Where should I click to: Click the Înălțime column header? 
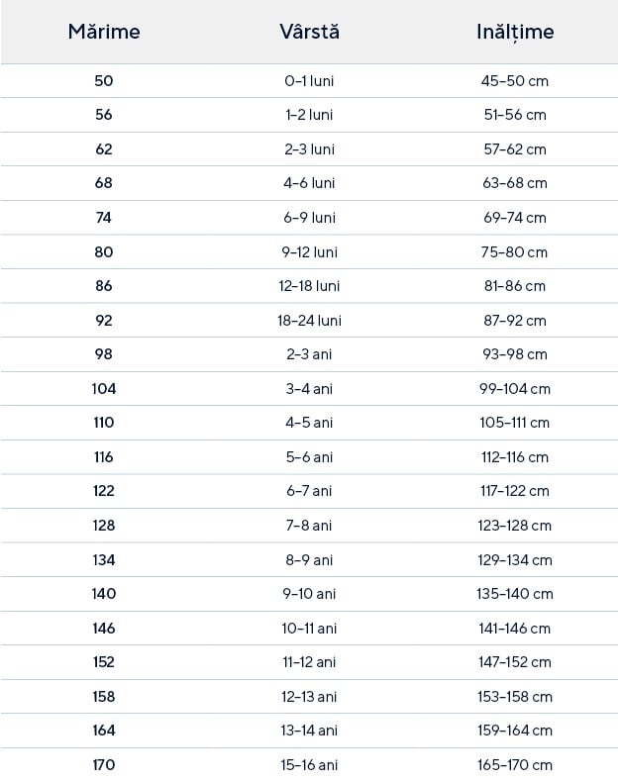tap(514, 32)
